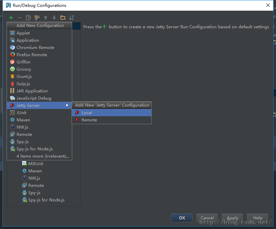Screen dimensions: 276x229
Task: Click the green plus Add New Configuration icon
Action: [11, 18]
